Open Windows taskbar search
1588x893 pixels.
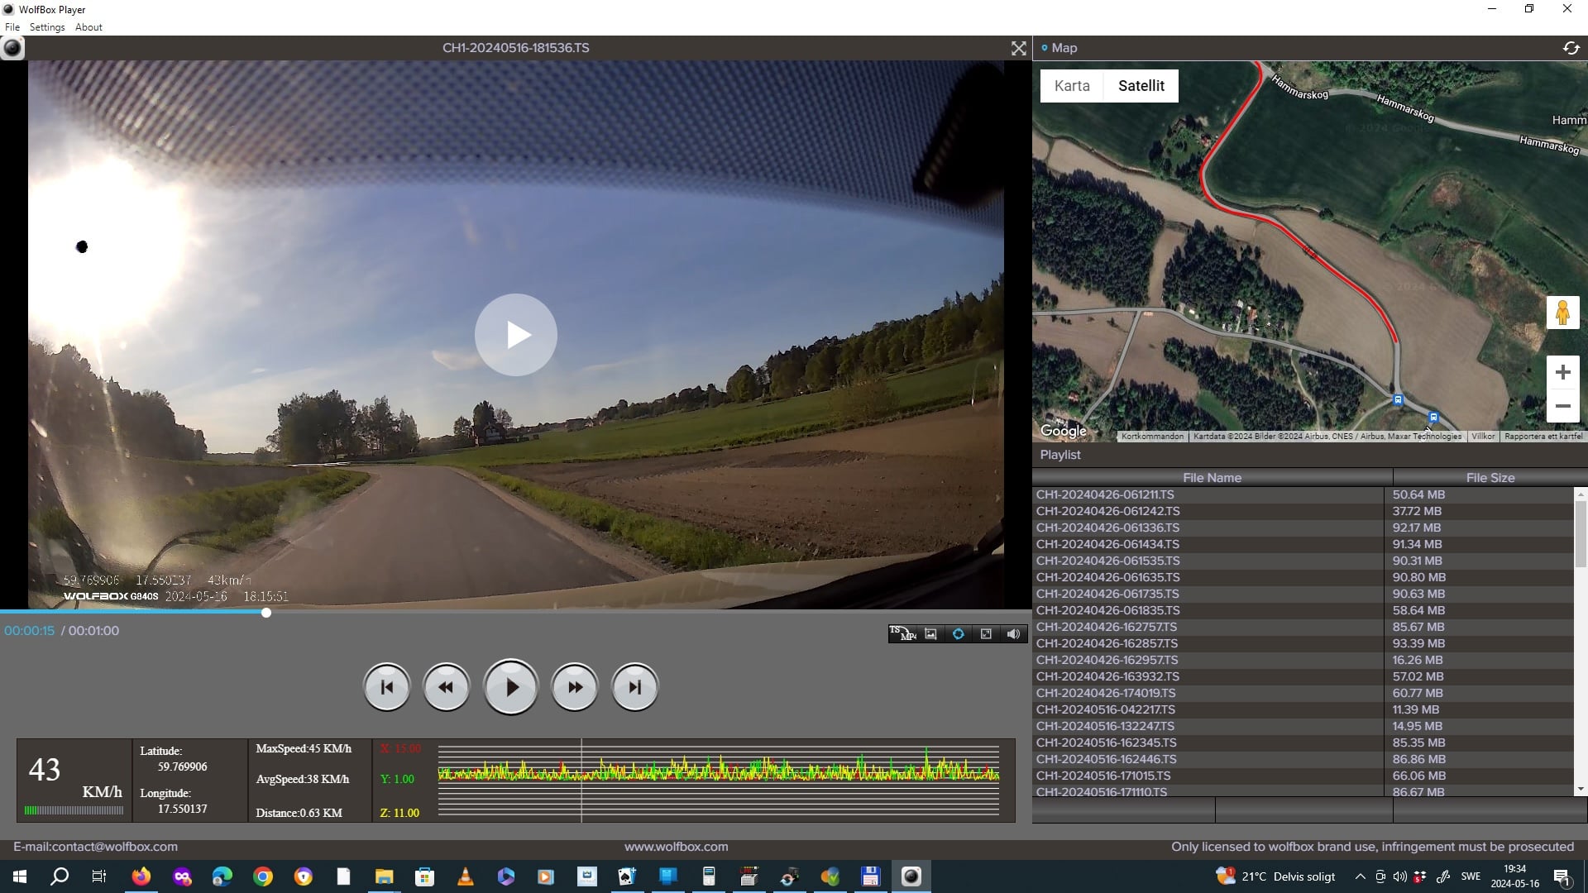coord(60,876)
